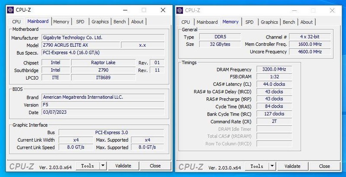Open About tab in left window
Screen dimensions: 346x177
tap(137, 22)
